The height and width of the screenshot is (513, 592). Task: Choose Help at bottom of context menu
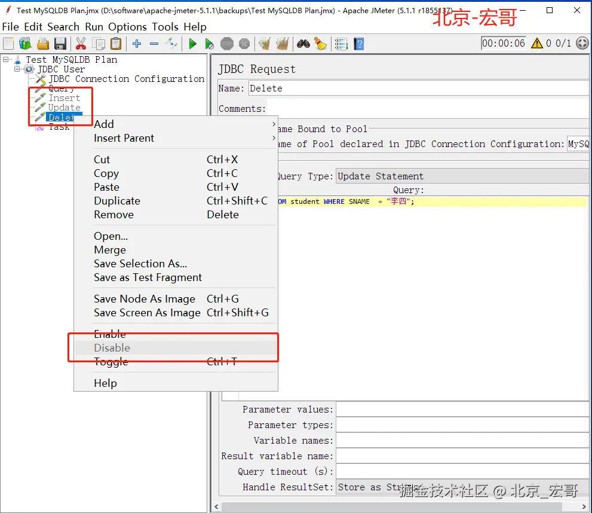coord(176,383)
